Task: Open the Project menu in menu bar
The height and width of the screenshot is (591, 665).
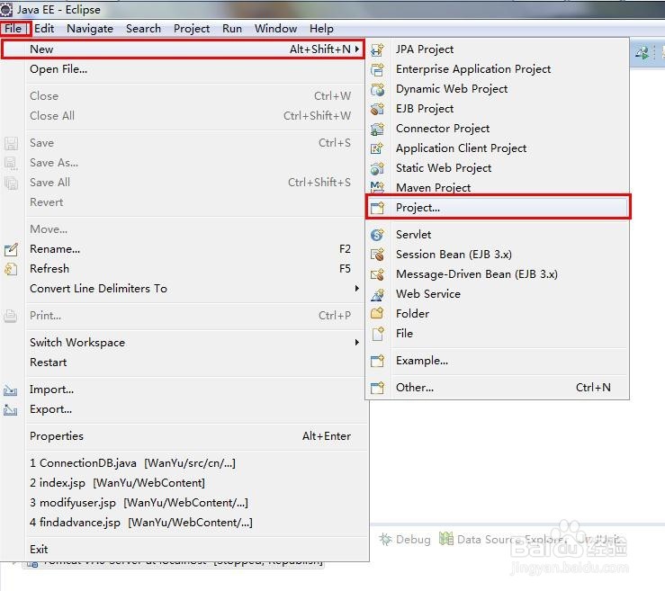Action: coord(192,29)
